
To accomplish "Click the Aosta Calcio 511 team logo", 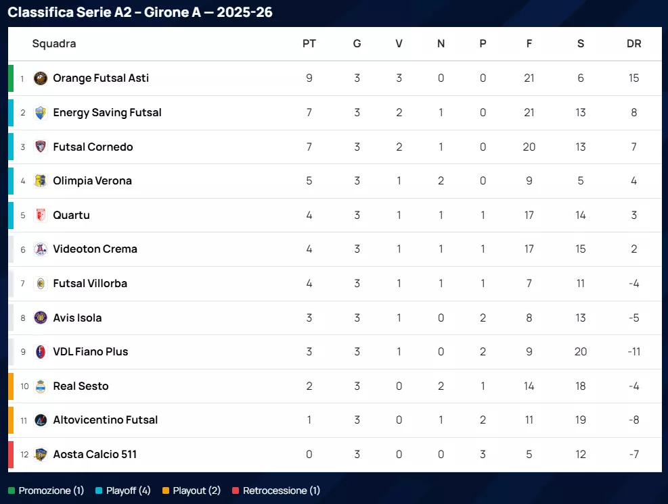I will tap(41, 455).
